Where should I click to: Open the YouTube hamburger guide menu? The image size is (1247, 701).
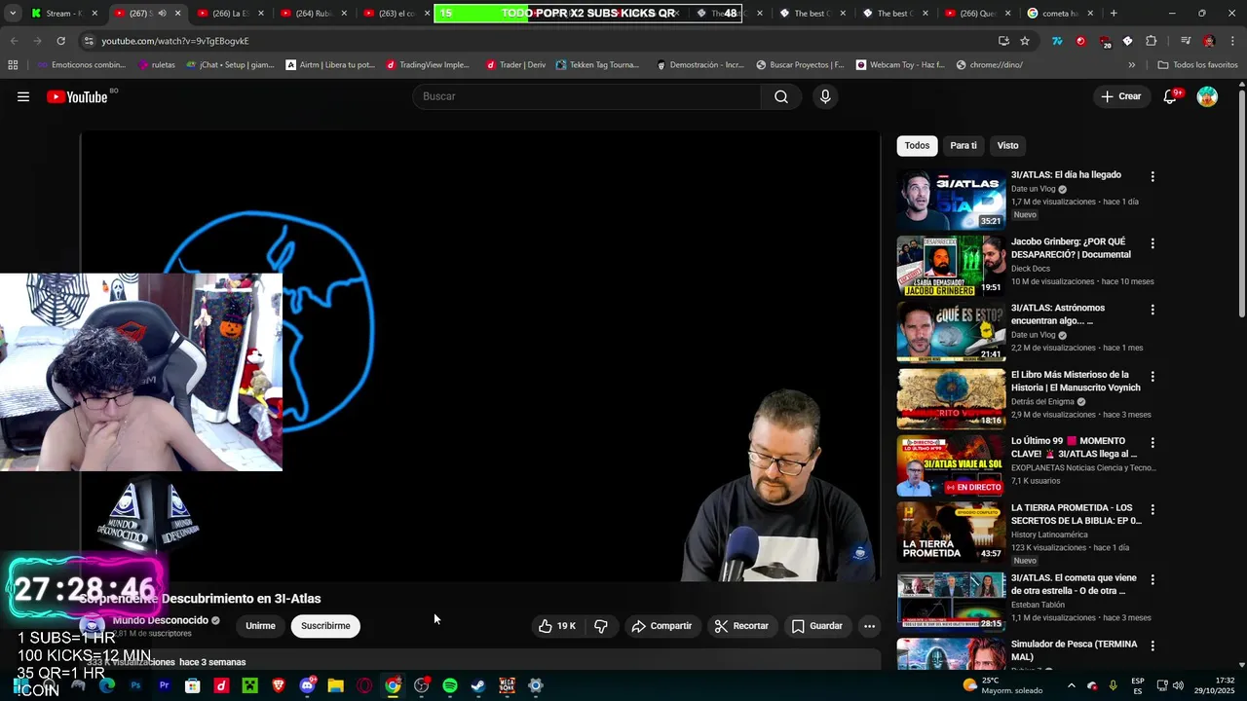23,96
